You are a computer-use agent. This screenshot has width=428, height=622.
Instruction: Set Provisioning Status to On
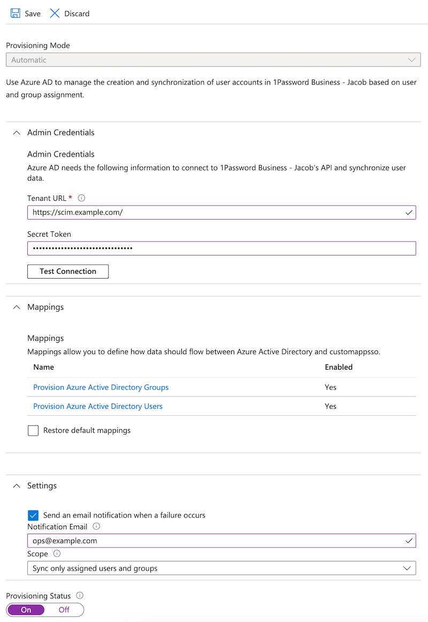tap(26, 610)
